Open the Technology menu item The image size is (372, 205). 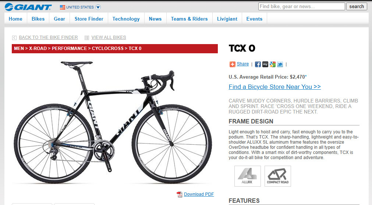click(x=126, y=19)
